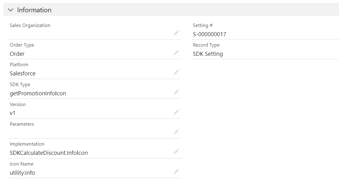Click edit pencil for SDK Type
Image resolution: width=339 pixels, height=183 pixels.
[176, 92]
